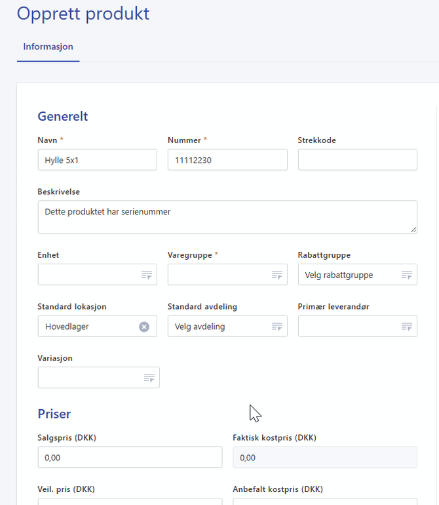Switch to the Informasjon tab
This screenshot has width=439, height=505.
coord(48,47)
